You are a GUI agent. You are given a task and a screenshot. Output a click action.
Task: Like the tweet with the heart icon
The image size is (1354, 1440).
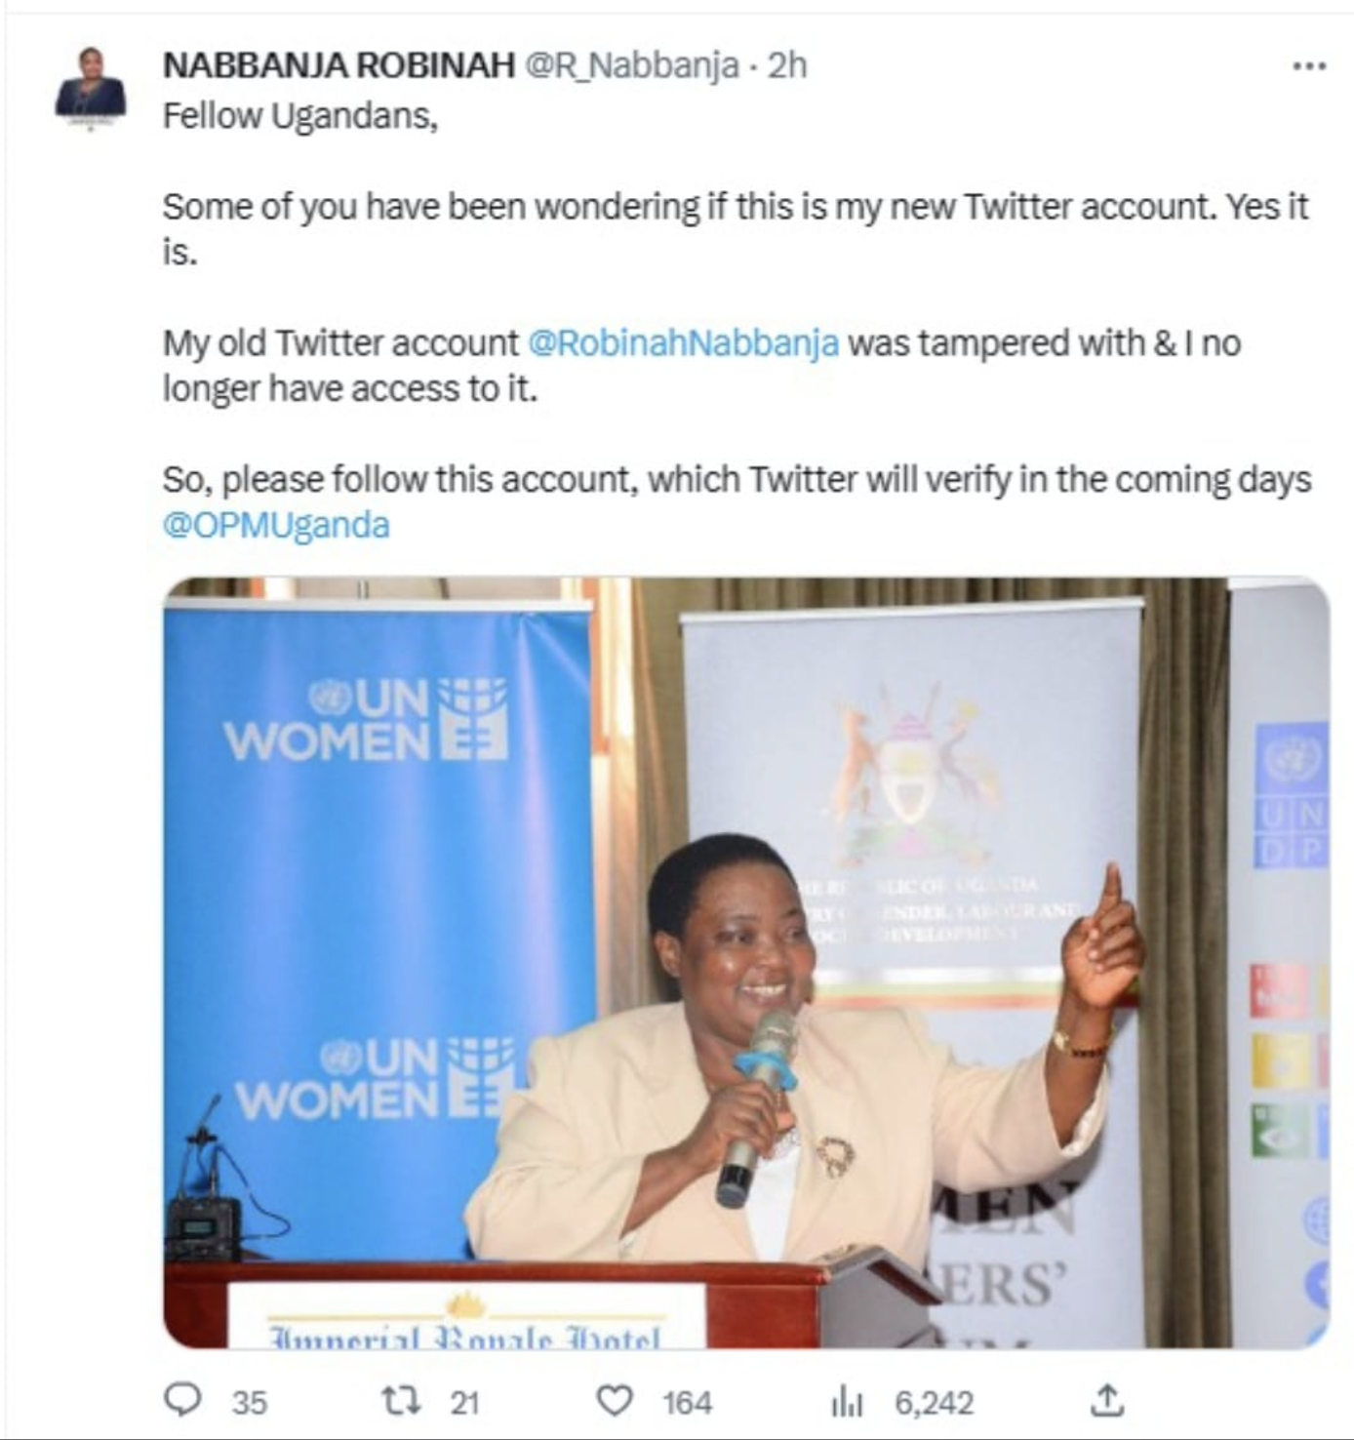tap(614, 1401)
